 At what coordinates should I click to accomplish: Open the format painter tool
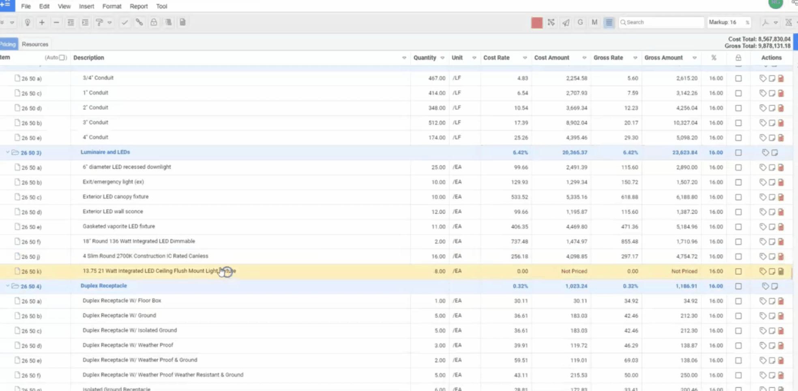pyautogui.click(x=99, y=22)
